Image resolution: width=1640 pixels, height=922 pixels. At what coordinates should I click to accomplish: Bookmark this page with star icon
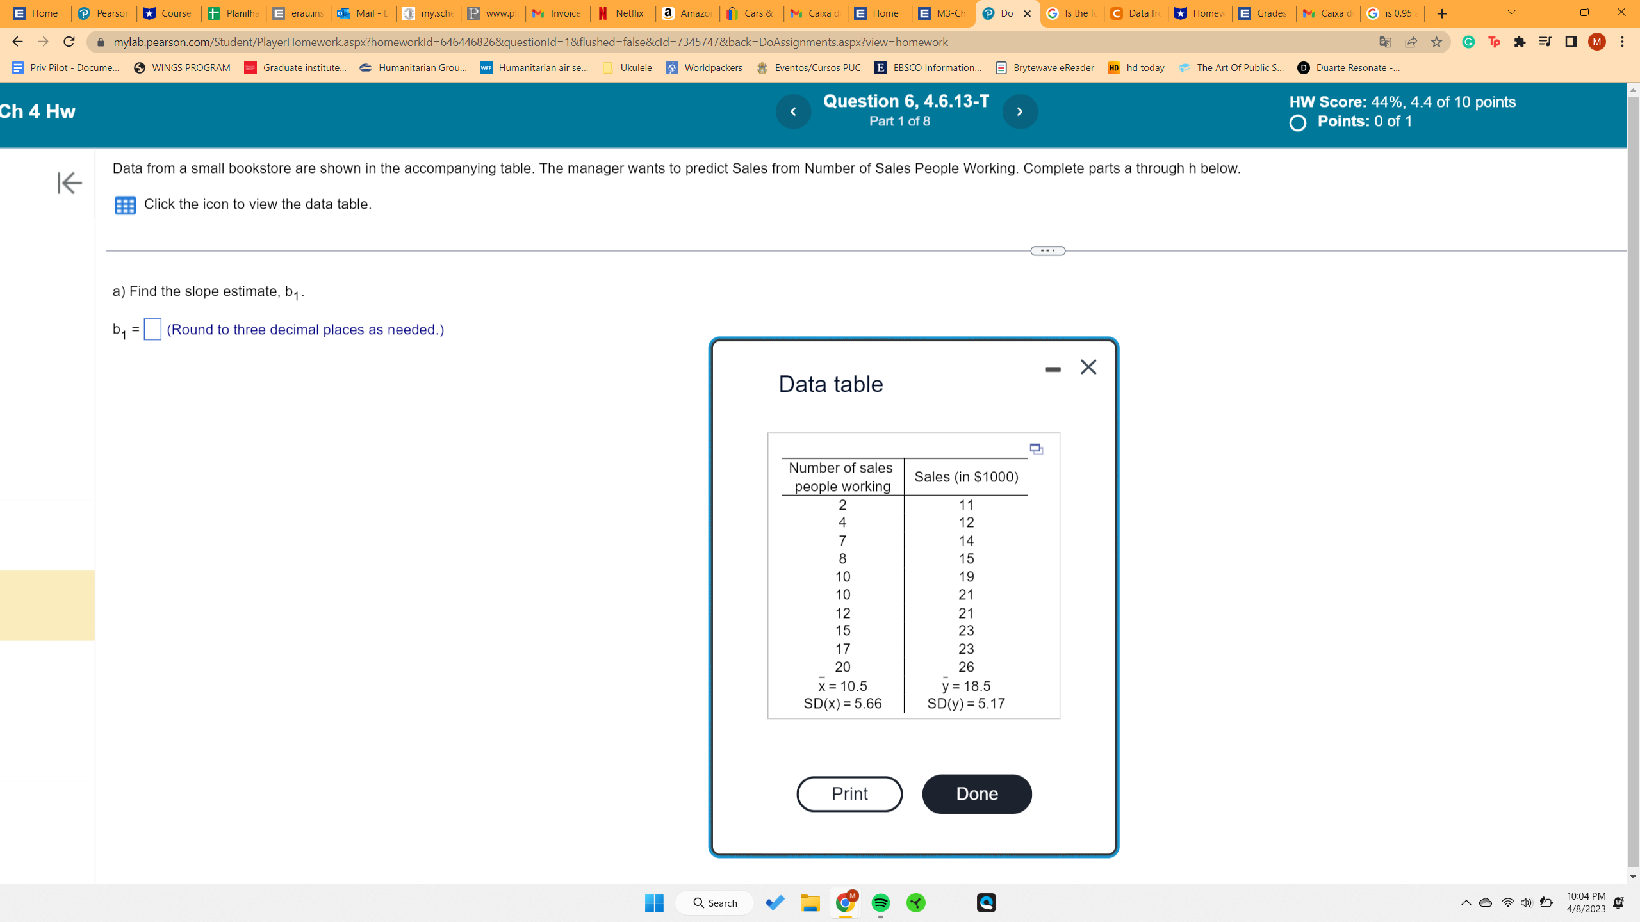click(x=1436, y=42)
